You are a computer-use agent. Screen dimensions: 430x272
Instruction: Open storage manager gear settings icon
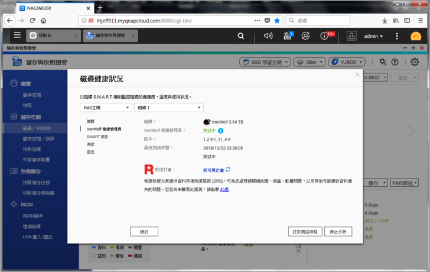[x=415, y=62]
